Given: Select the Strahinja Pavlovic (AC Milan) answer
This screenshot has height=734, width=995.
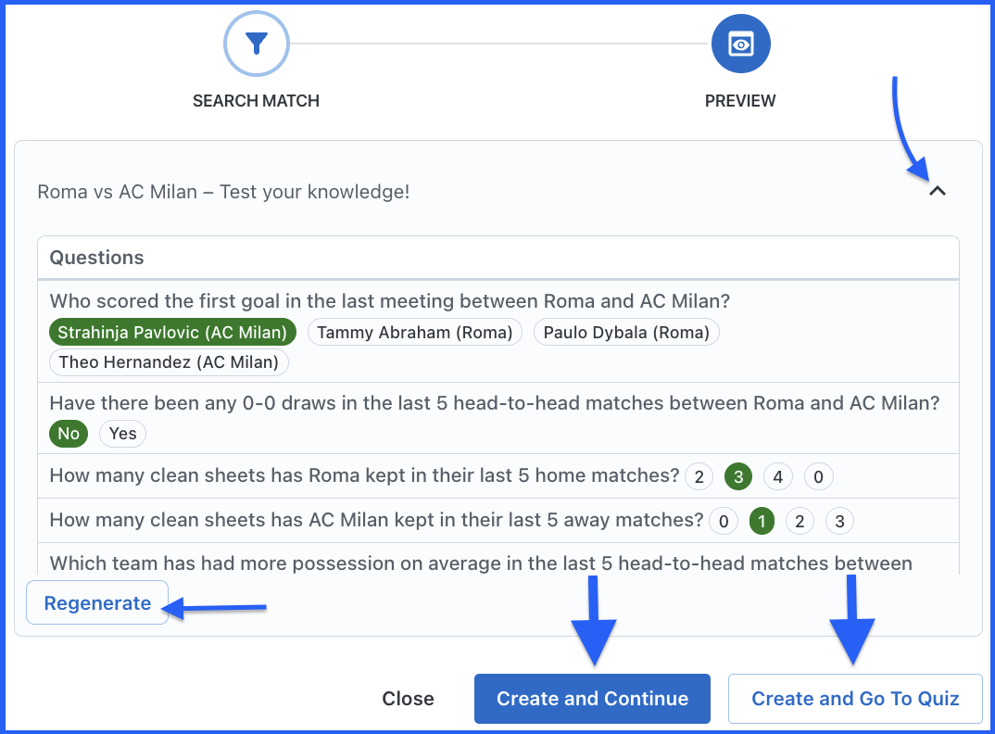Looking at the screenshot, I should pos(172,333).
